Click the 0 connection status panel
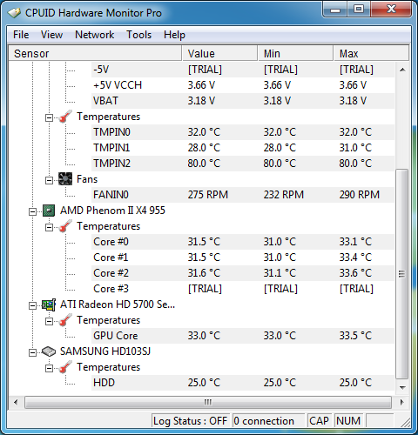418x435 pixels. [x=268, y=421]
